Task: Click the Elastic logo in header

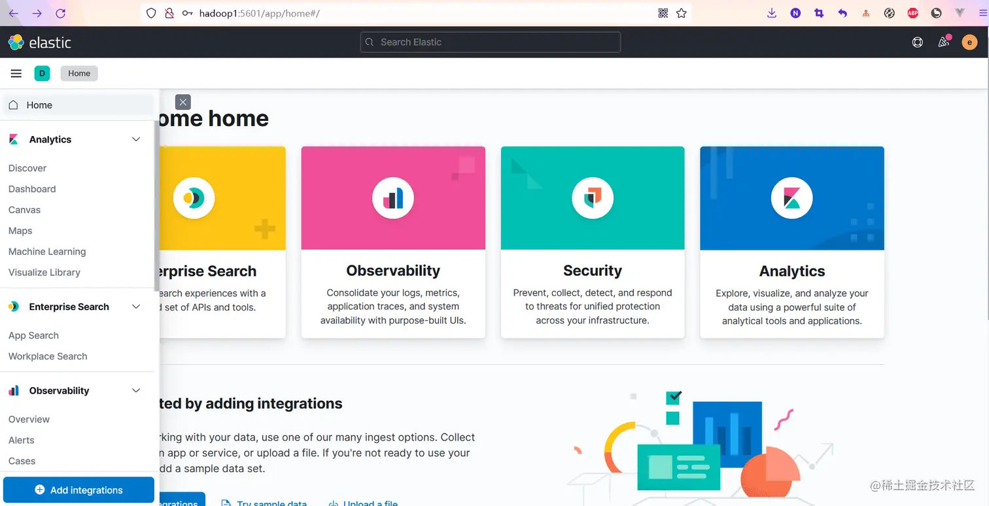Action: pos(39,42)
